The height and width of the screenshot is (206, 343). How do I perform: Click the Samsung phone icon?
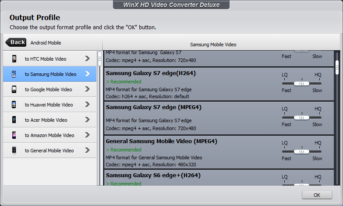click(x=14, y=74)
